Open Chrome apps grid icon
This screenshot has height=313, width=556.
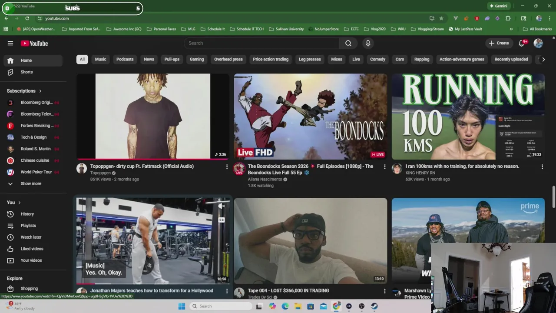point(6,29)
